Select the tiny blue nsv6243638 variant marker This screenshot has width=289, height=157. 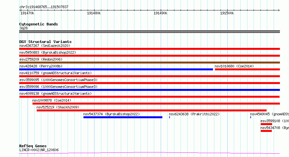pos(170,117)
